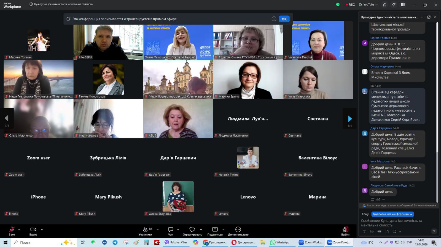Toggle camera with Видео button
441x247 pixels.
pyautogui.click(x=33, y=231)
